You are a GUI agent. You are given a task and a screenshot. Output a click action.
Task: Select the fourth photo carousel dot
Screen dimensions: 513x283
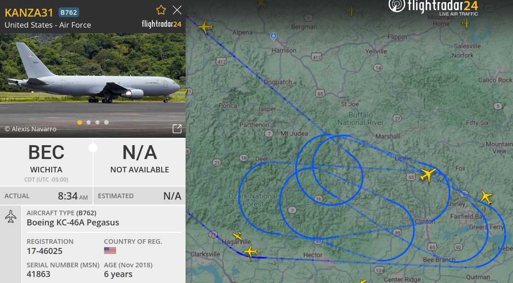[x=106, y=122]
